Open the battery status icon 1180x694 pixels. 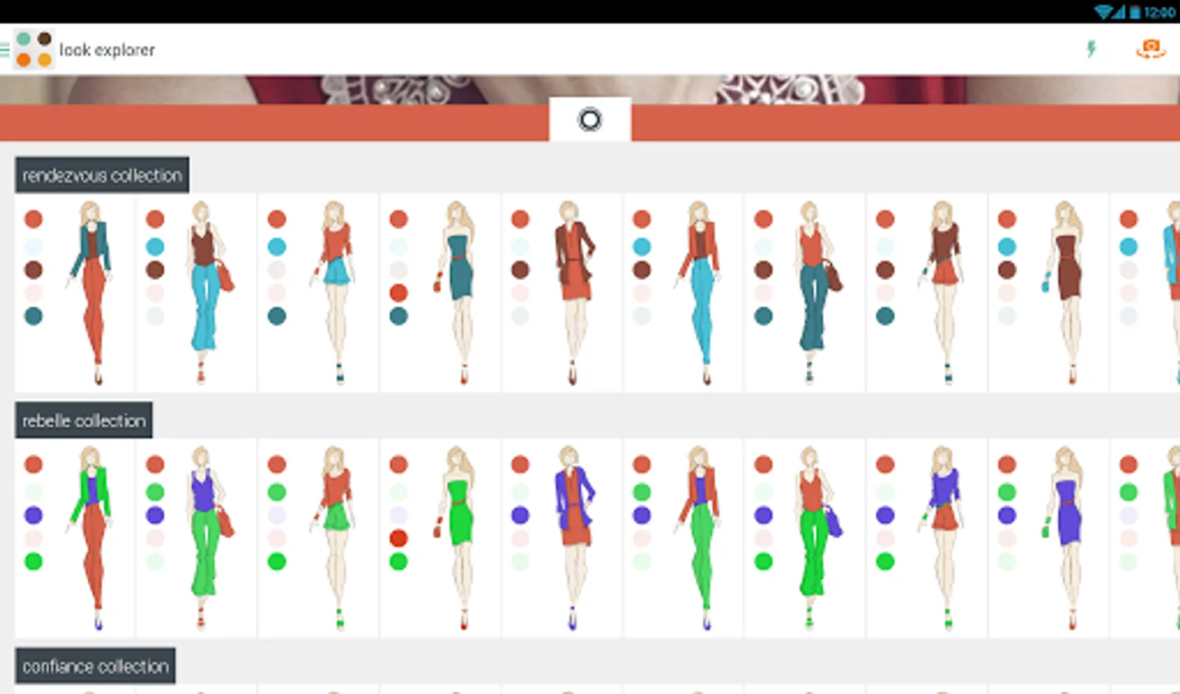1135,12
